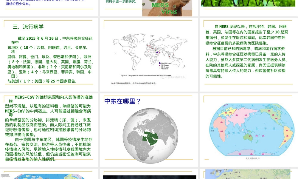Click the text 截至 2015 年 6 月 10 日

38,38
